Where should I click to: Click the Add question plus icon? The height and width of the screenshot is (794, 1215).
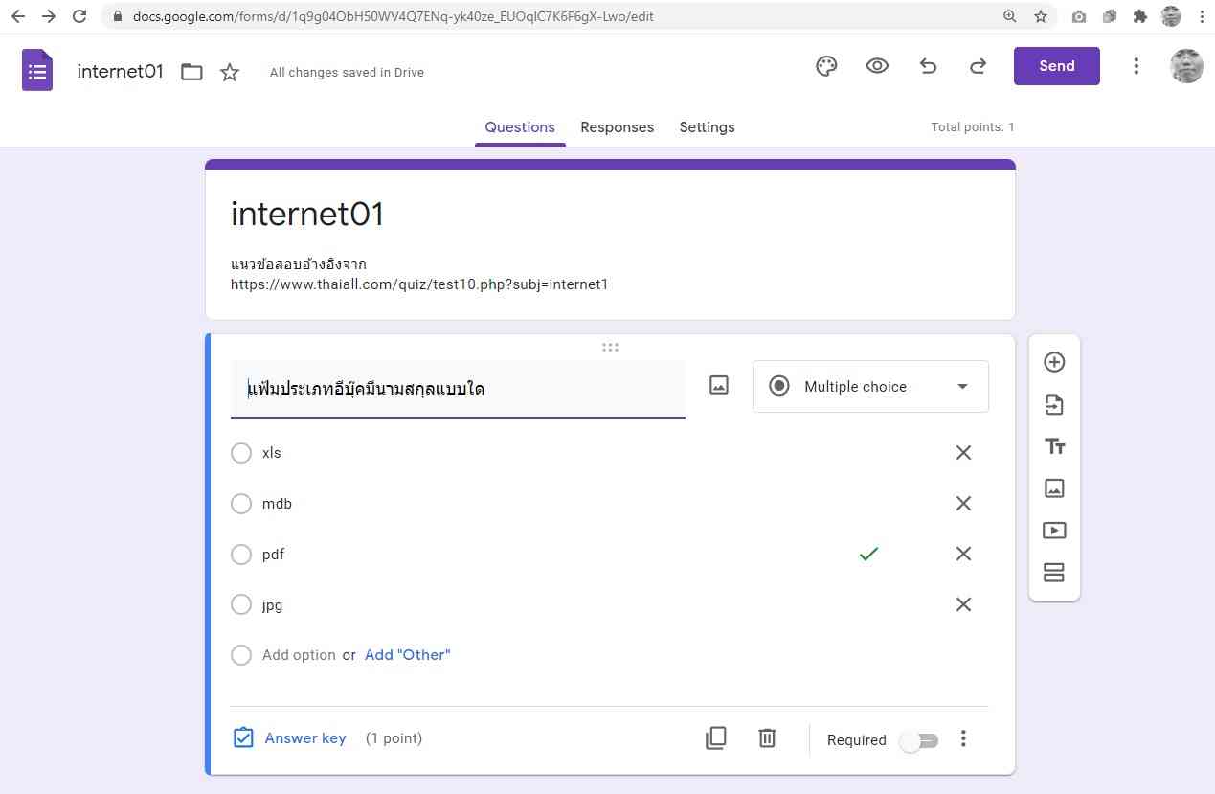(1054, 362)
